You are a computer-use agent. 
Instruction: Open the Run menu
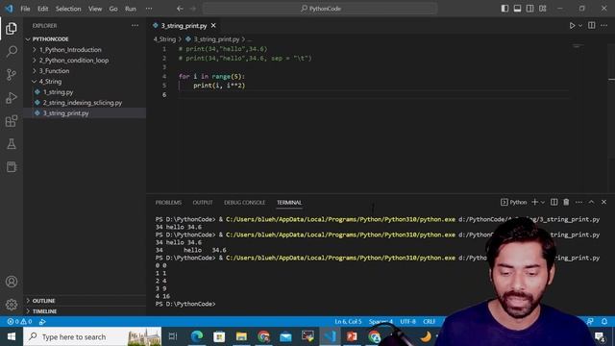point(131,9)
